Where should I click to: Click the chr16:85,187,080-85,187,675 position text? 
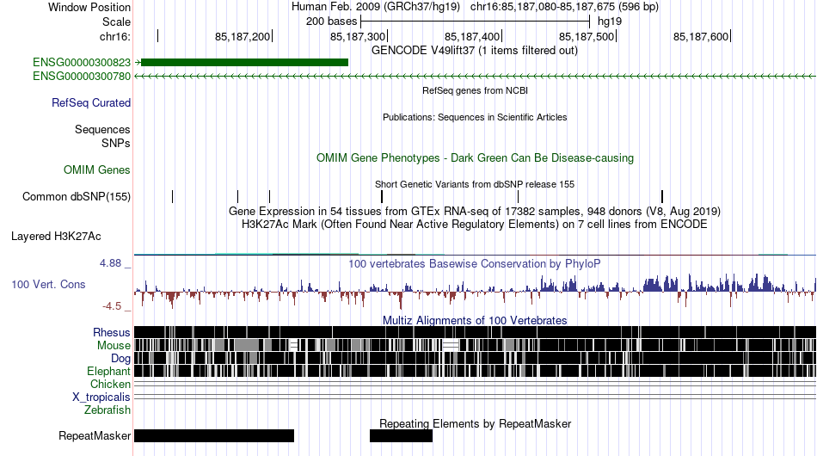(564, 7)
